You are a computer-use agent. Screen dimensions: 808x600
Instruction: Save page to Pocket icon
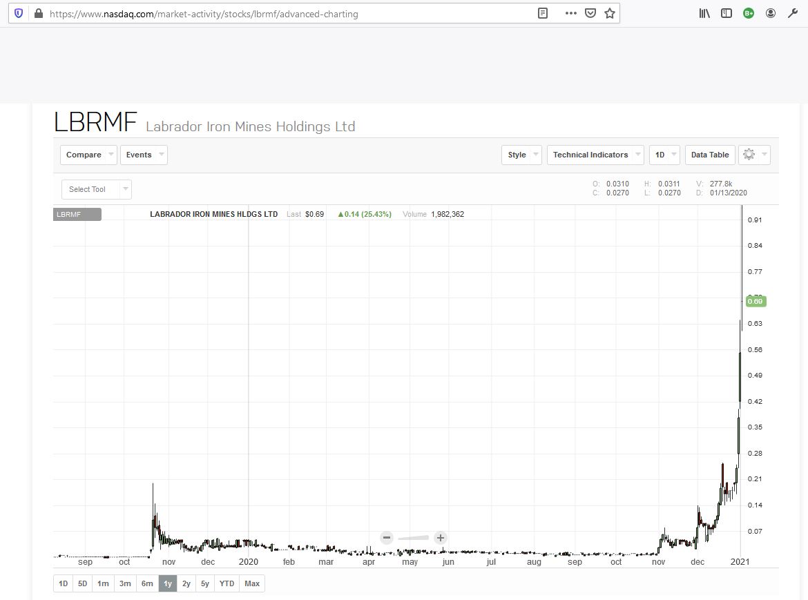tap(590, 13)
